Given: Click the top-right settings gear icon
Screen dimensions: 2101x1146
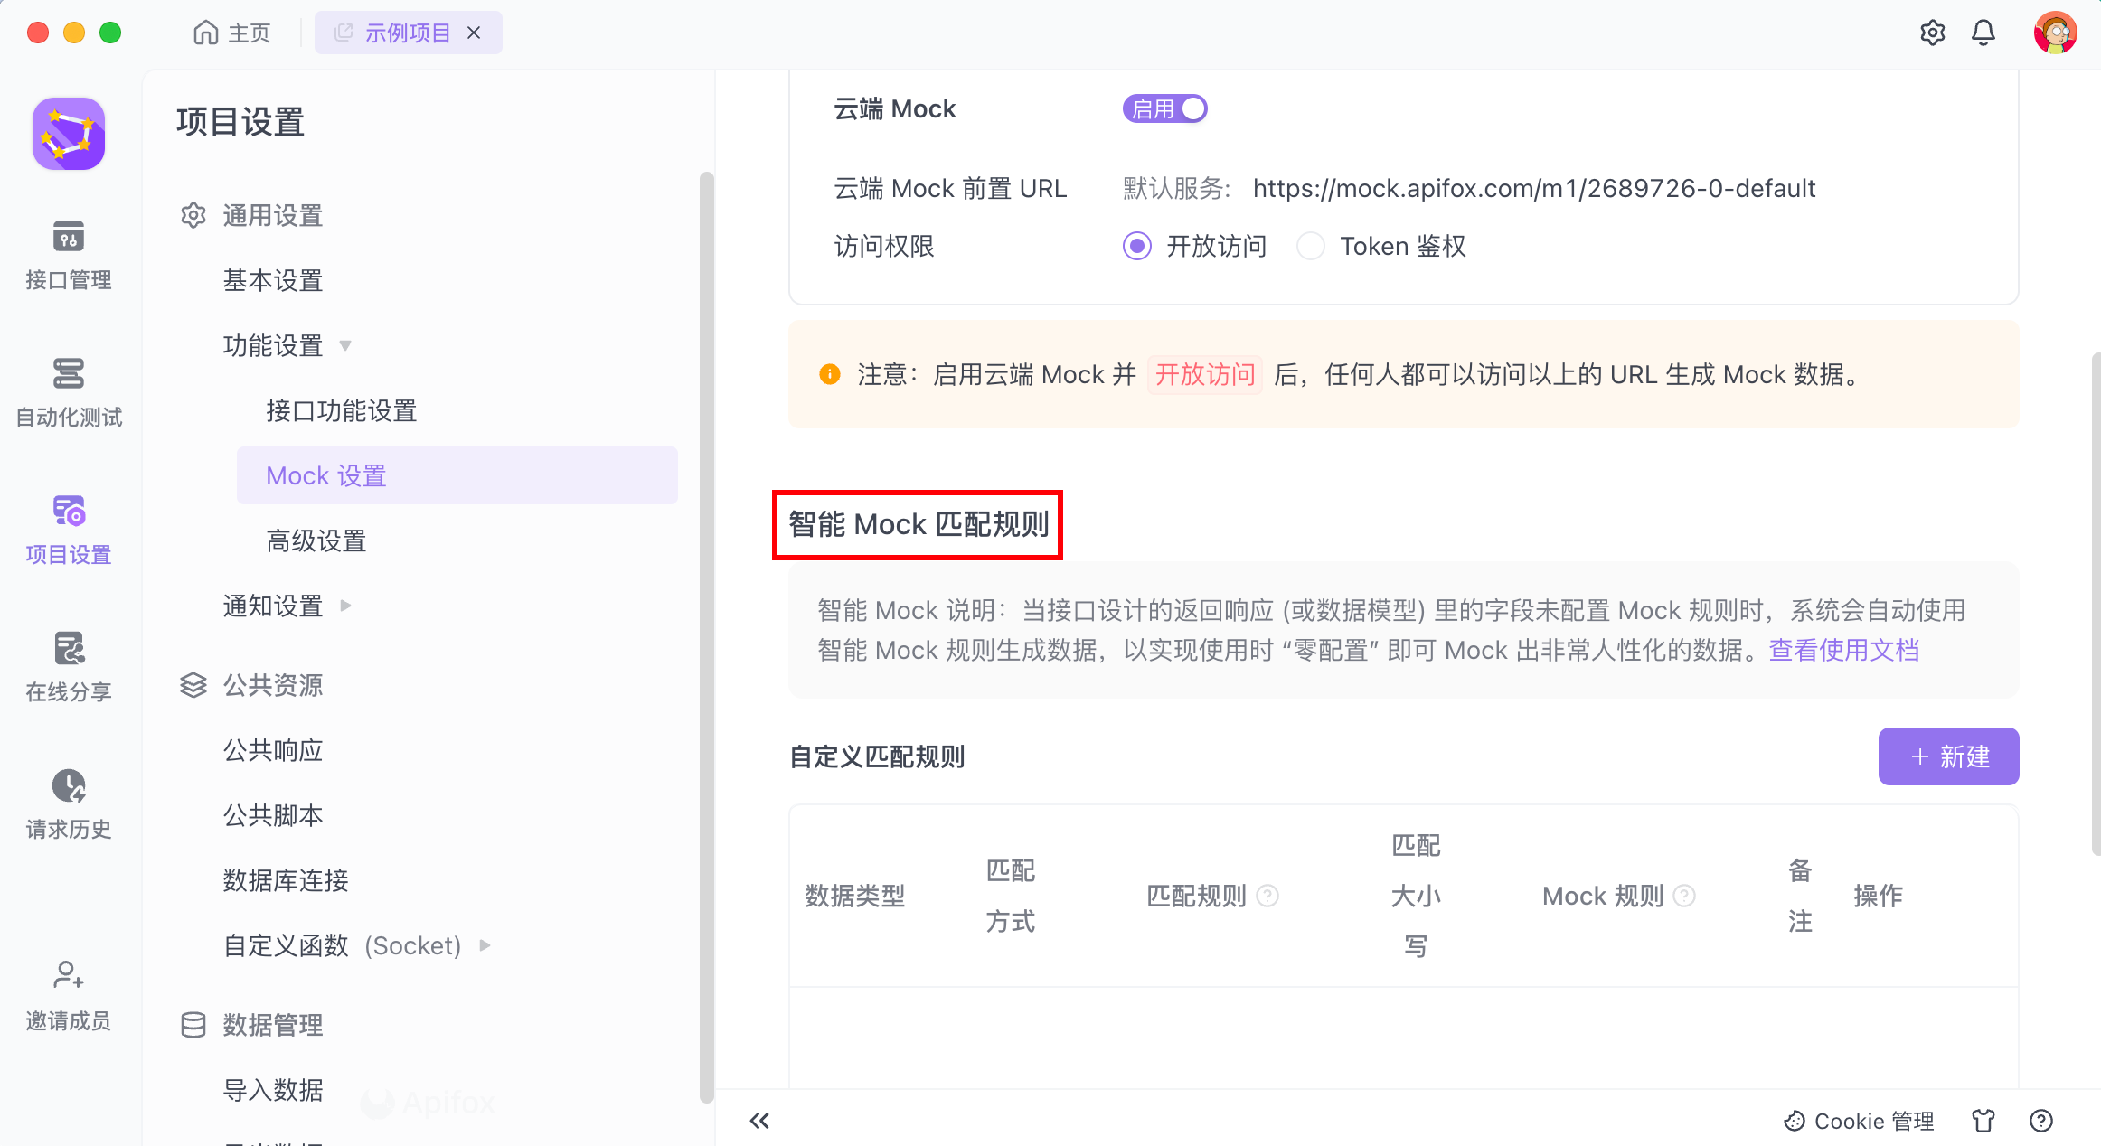Looking at the screenshot, I should pos(1932,33).
